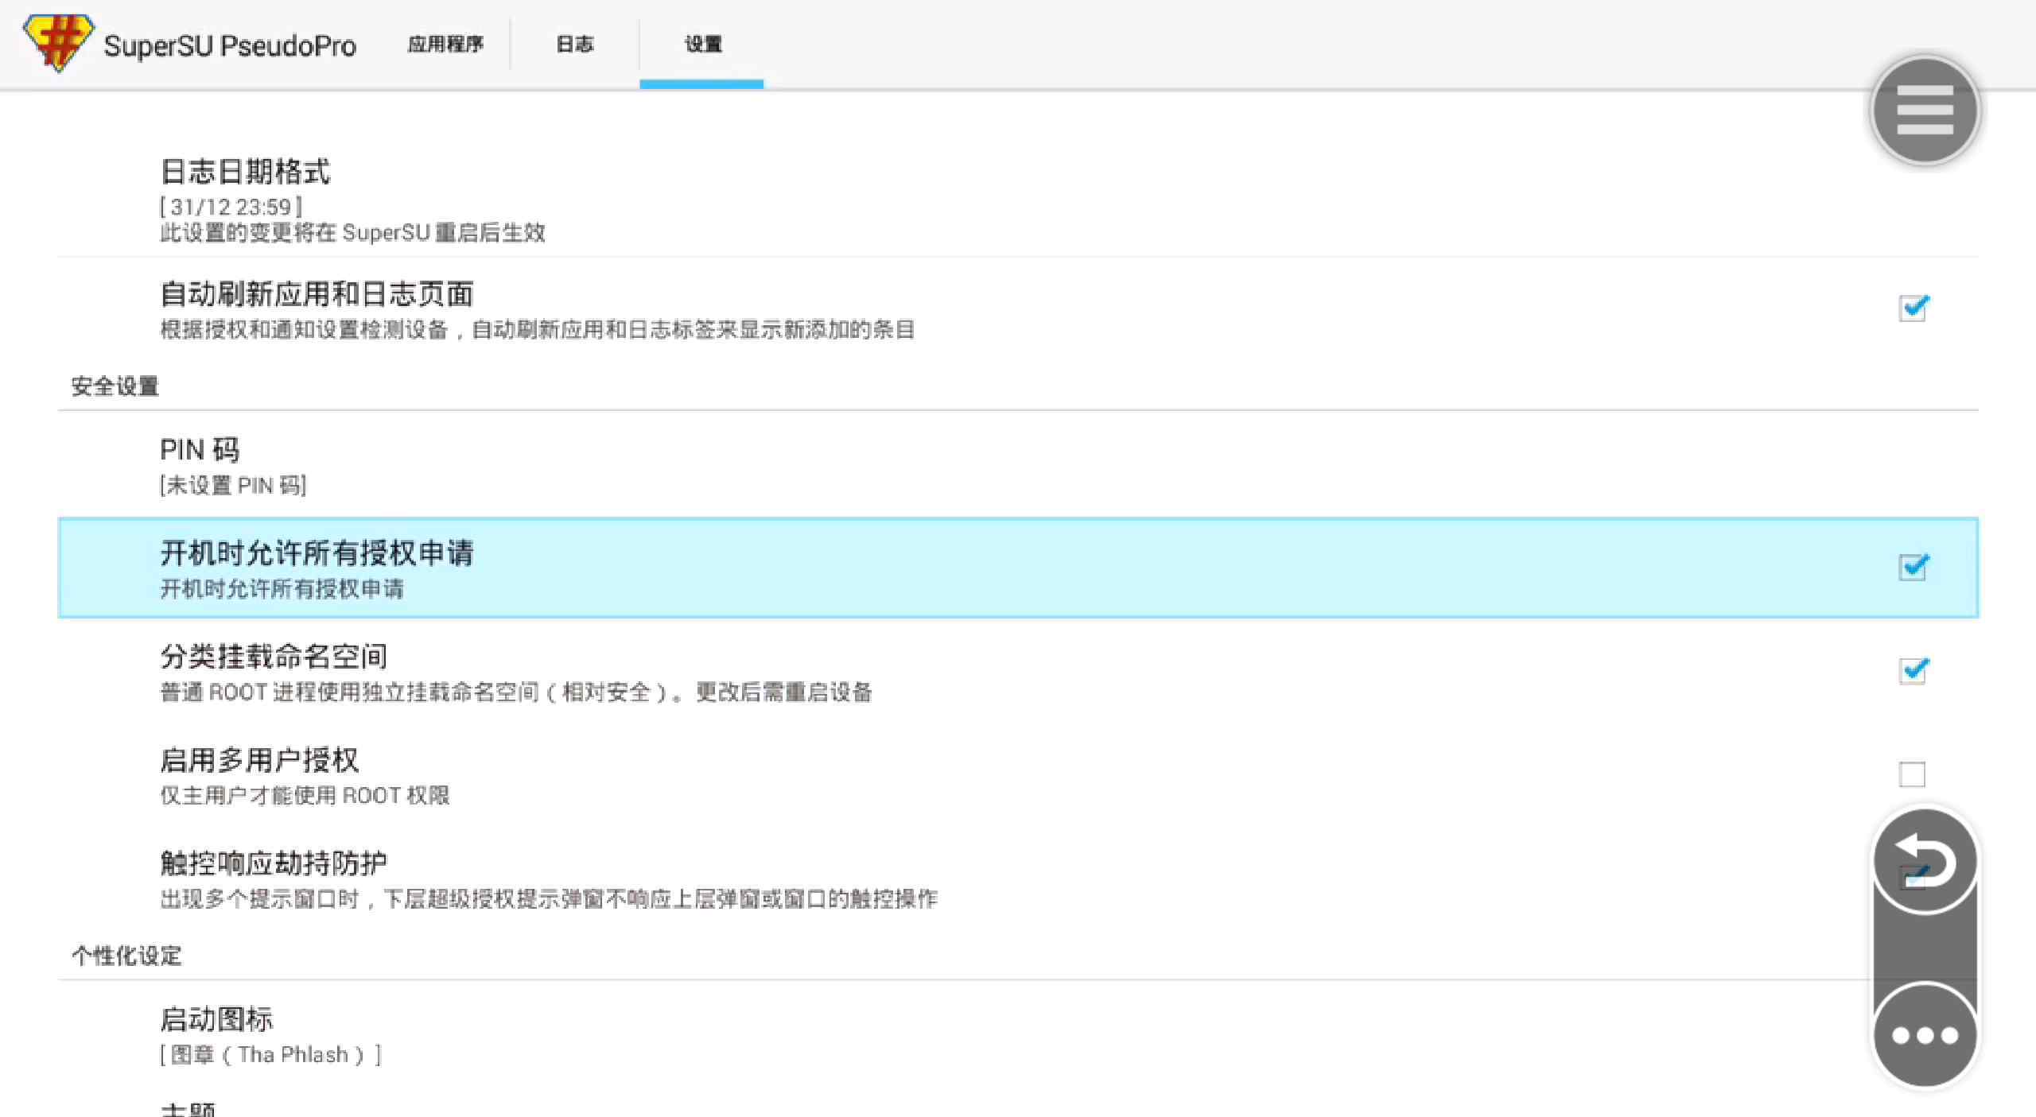Viewport: 2036px width, 1117px height.
Task: Open the 日志日期格式 setting
Action: click(x=1018, y=200)
